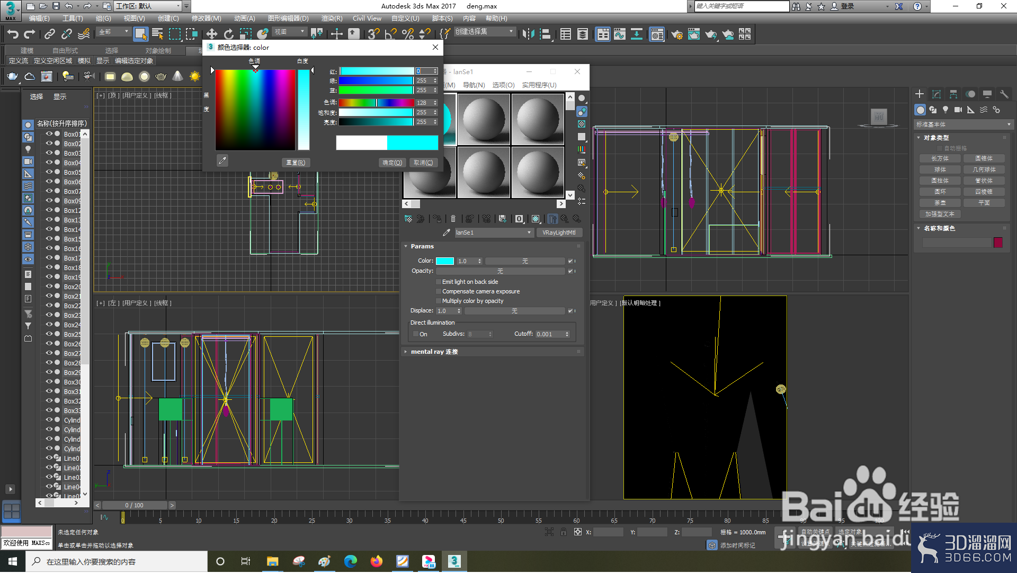1017x573 pixels.
Task: Toggle the Angle Snap icon
Action: point(390,34)
